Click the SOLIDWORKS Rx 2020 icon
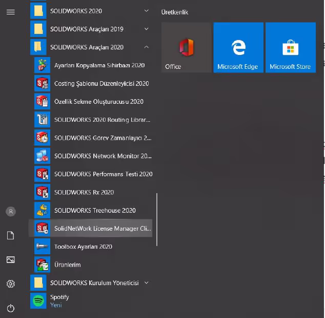Image resolution: width=325 pixels, height=318 pixels. click(42, 192)
